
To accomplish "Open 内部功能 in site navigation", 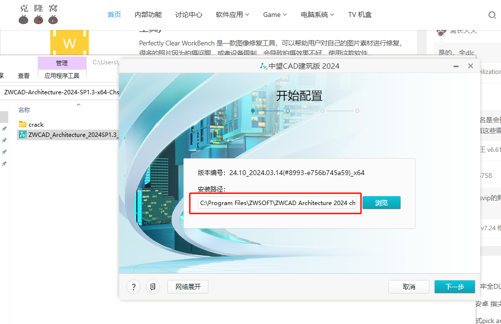I will 148,15.
